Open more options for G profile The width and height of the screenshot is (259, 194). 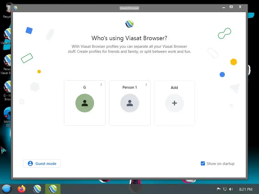[101, 85]
